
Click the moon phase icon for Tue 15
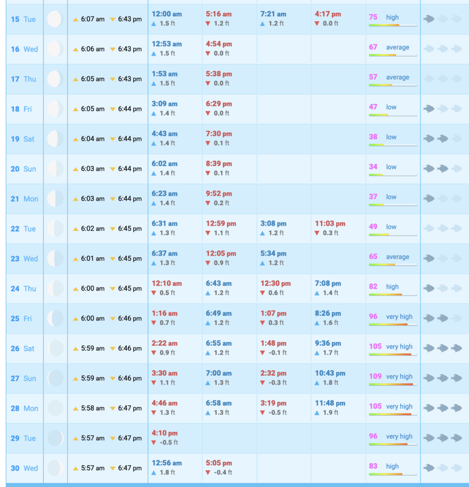(x=55, y=19)
